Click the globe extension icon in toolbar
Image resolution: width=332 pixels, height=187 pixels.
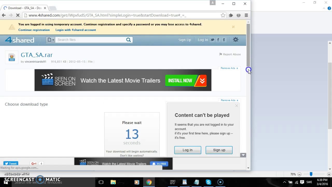[238, 15]
